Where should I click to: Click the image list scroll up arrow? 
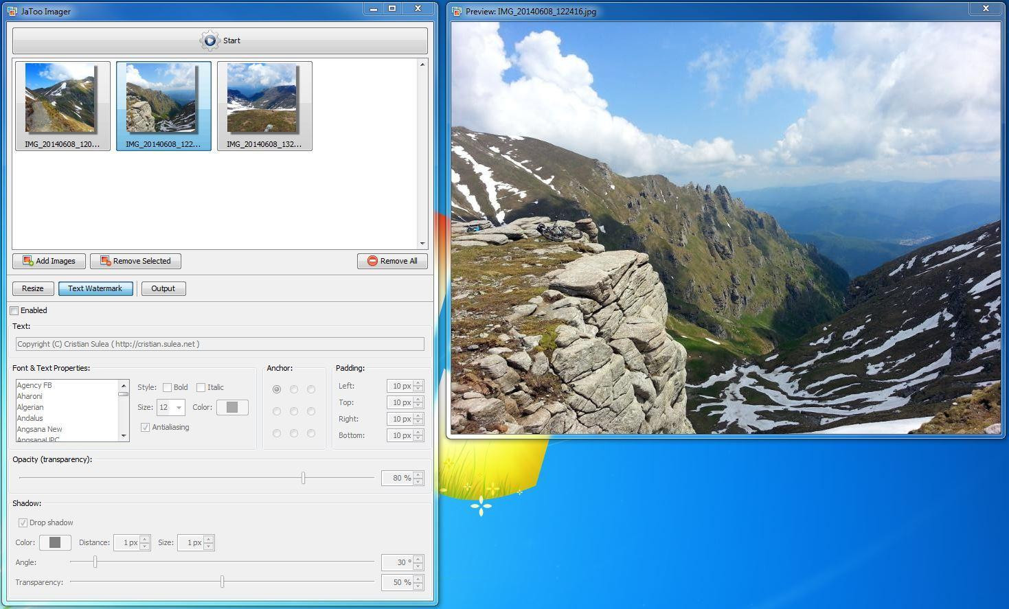(x=422, y=64)
